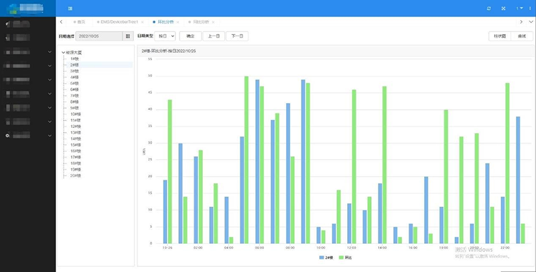The height and width of the screenshot is (272, 536).
Task: Toggle the 环比 legend series
Action: click(348, 257)
